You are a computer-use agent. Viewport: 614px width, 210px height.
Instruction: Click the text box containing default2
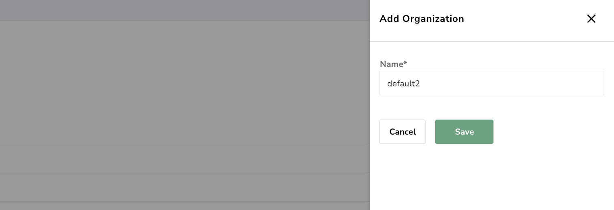point(491,83)
